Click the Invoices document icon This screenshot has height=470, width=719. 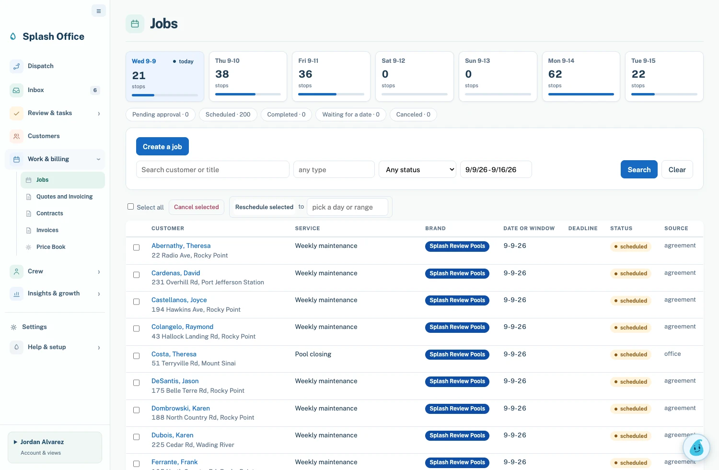click(x=28, y=230)
